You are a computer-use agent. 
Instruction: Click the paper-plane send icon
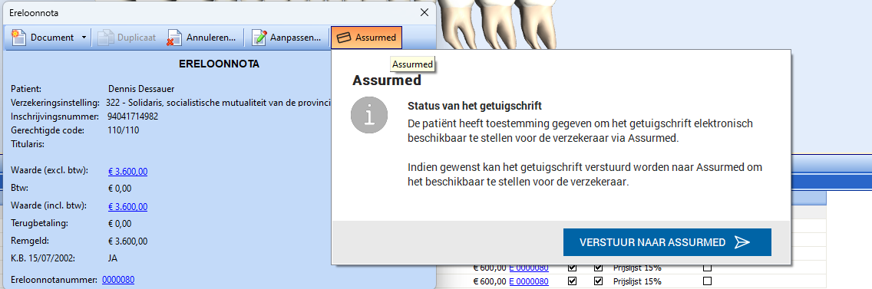coord(742,242)
